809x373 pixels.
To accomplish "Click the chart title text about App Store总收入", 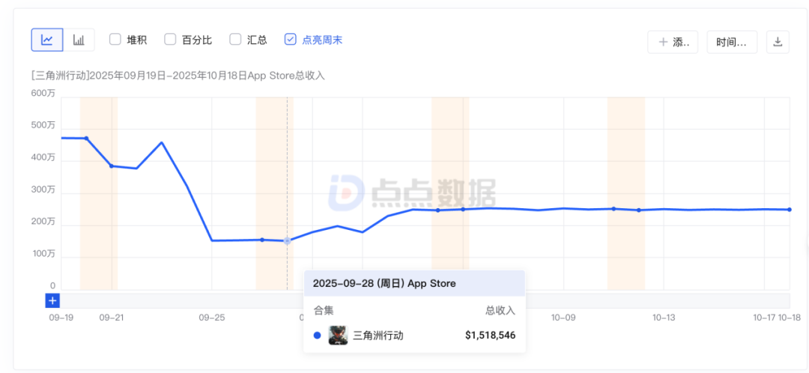I will coord(178,76).
